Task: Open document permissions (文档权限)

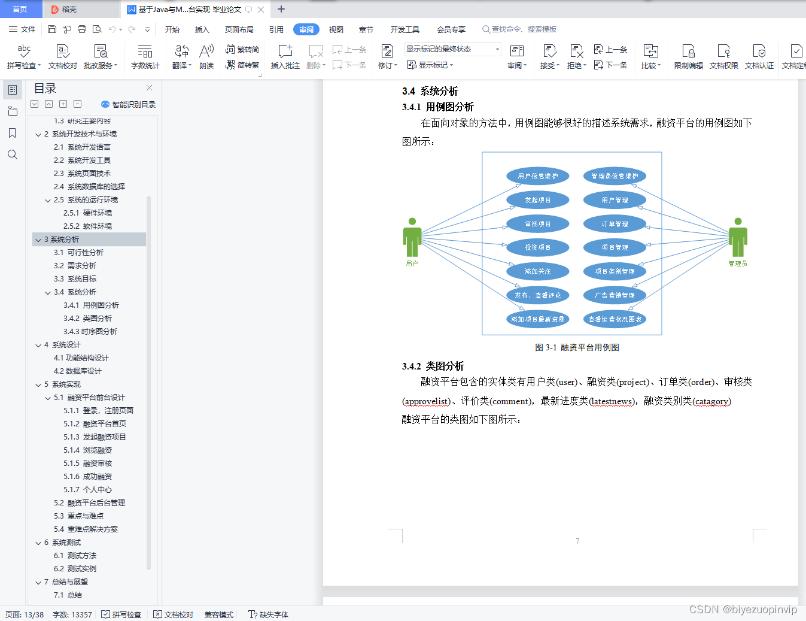Action: [723, 57]
